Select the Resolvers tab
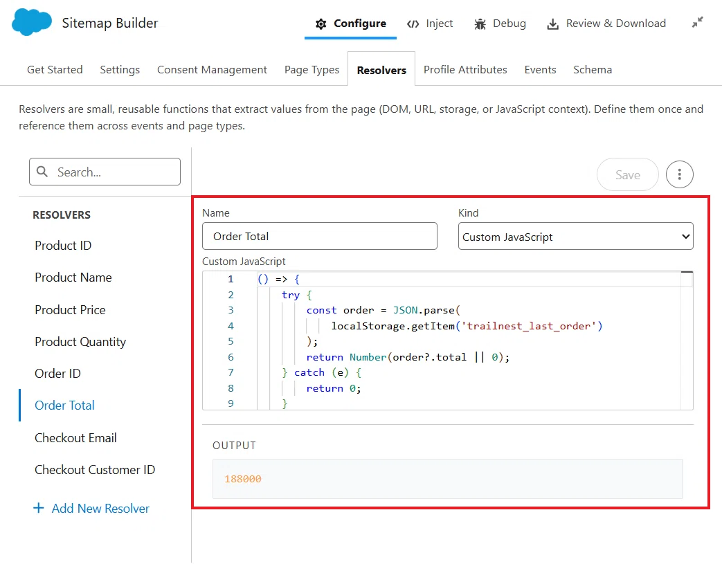This screenshot has width=722, height=564. 381,70
